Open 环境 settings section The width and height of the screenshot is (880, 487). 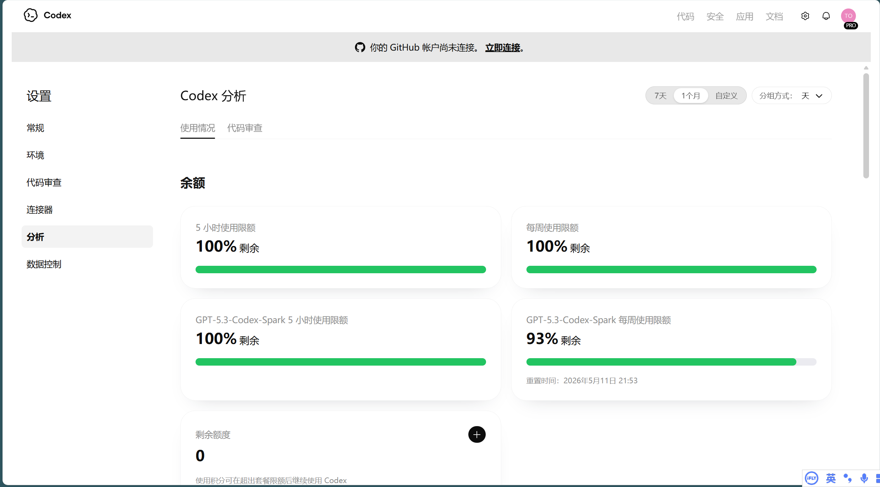point(35,155)
